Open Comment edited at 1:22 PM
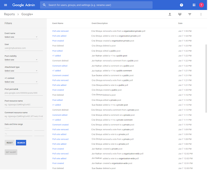The height and width of the screenshot is (171, 208). click(x=60, y=66)
